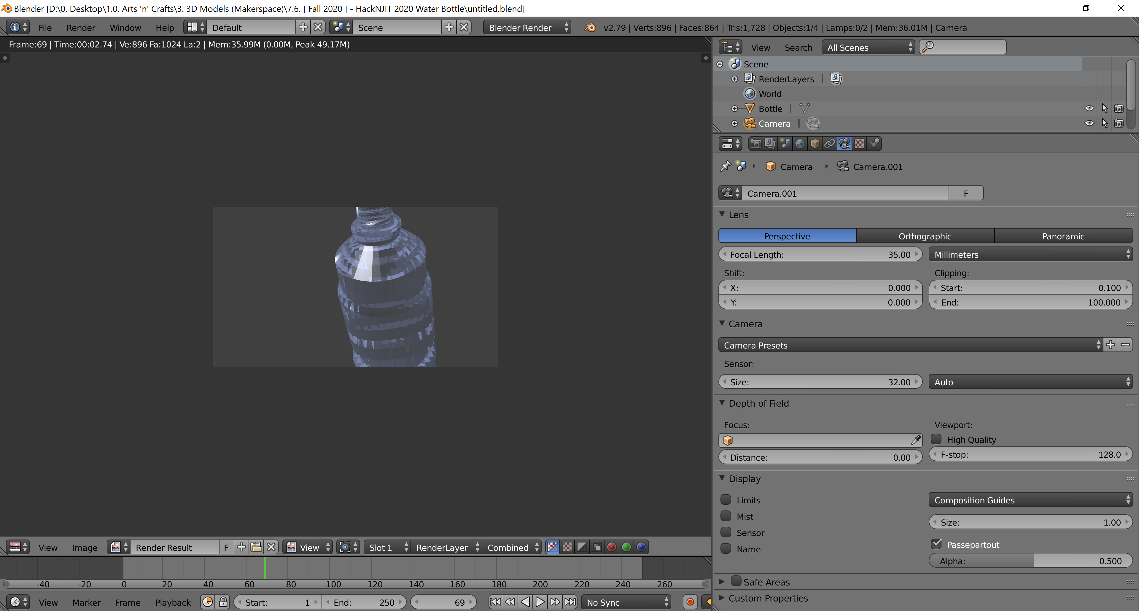1139x611 pixels.
Task: Open the Blender Render engine dropdown
Action: [x=527, y=27]
